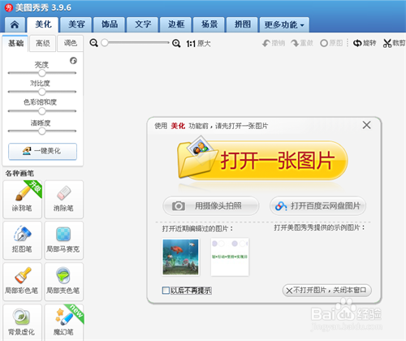406x341 pixels.
Task: Click 打开百度云网盘图片 button
Action: coord(317,206)
